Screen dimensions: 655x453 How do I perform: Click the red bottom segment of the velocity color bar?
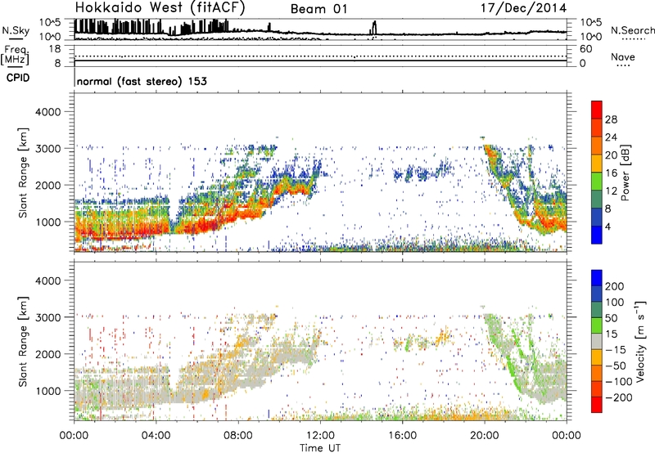coord(597,405)
